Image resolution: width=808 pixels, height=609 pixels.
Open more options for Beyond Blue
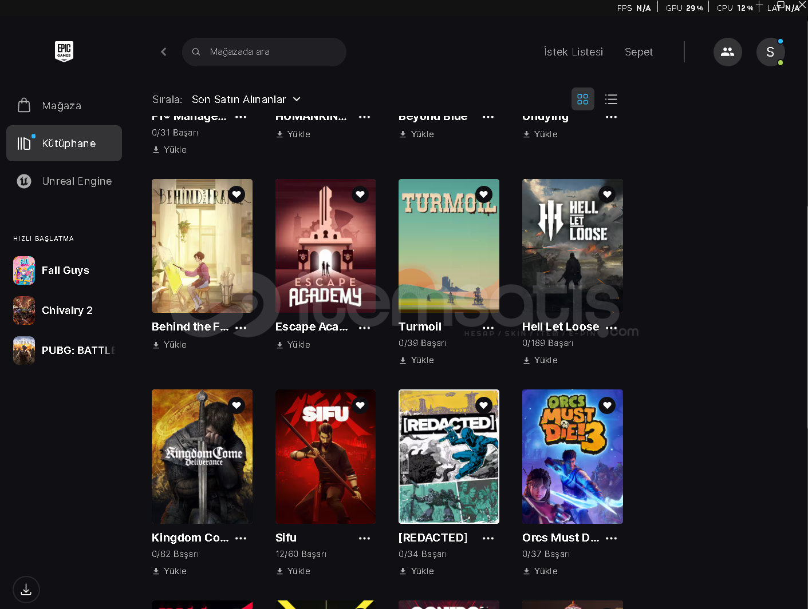click(x=488, y=117)
